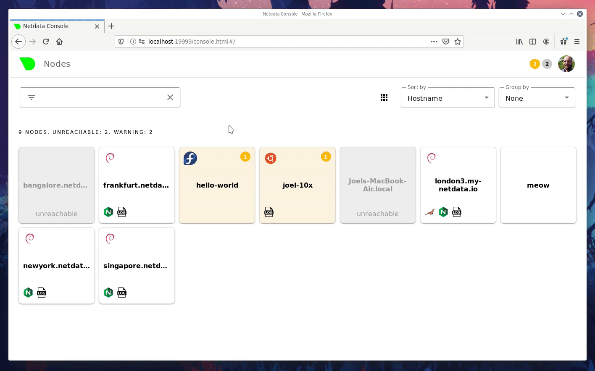The height and width of the screenshot is (371, 595).
Task: Click the Netdata green logo
Action: 27,64
